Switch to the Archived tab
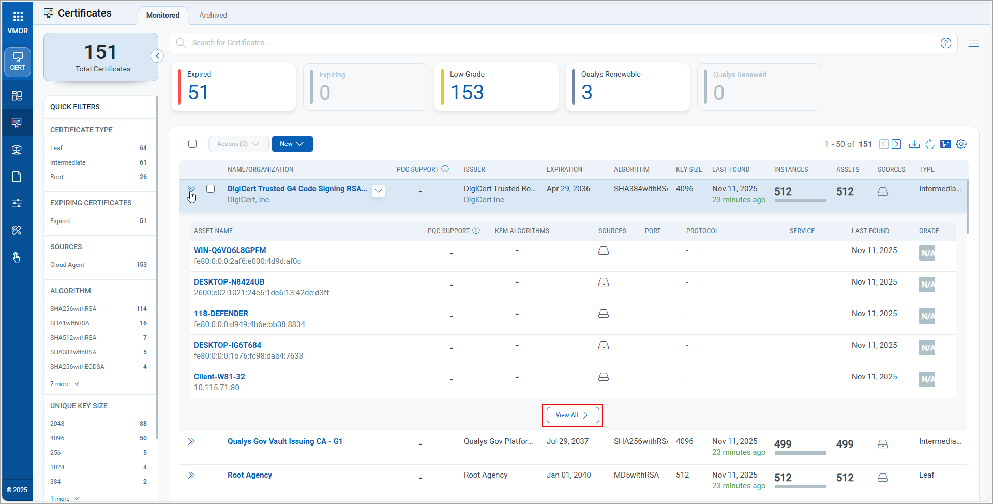The width and height of the screenshot is (993, 504). [x=213, y=15]
